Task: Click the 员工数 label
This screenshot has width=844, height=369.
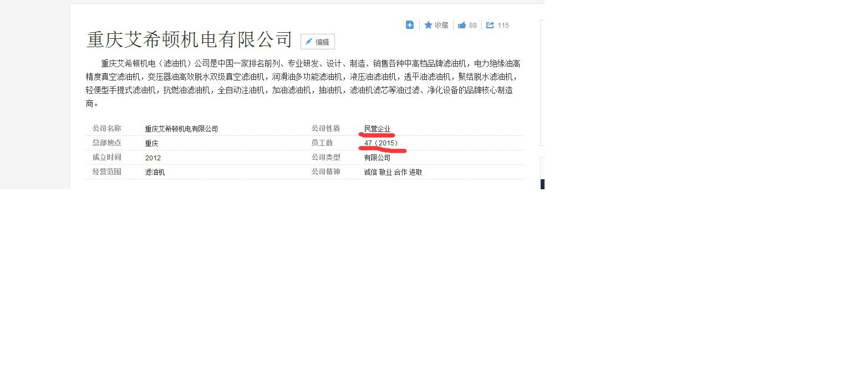Action: (322, 143)
